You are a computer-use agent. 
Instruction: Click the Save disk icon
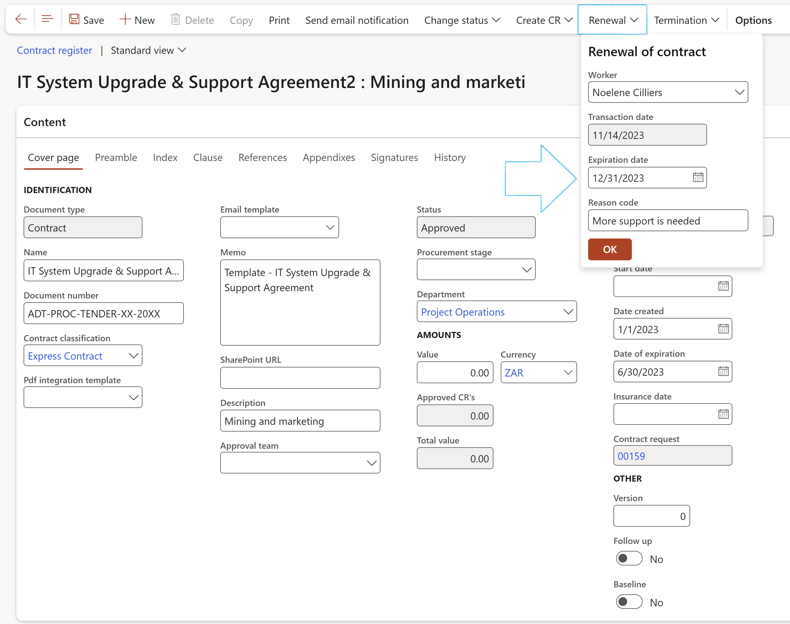[x=74, y=19]
